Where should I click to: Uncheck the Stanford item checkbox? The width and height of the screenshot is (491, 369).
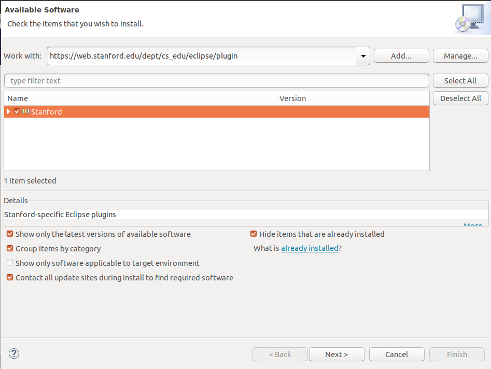click(x=17, y=111)
